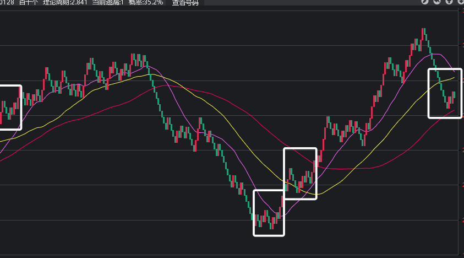This screenshot has height=258, width=464.
Task: Click the pencil edit icon
Action: coord(425,2)
